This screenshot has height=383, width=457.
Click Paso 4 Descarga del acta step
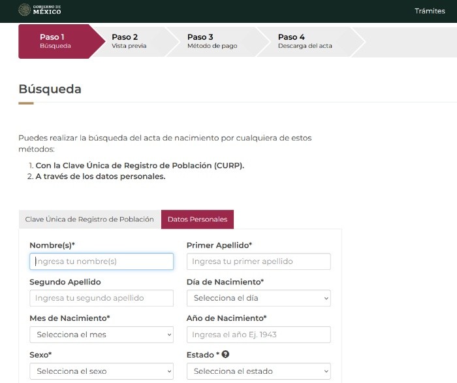tap(304, 41)
